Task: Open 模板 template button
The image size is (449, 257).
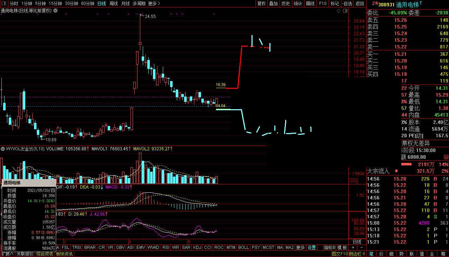Action: [x=342, y=248]
